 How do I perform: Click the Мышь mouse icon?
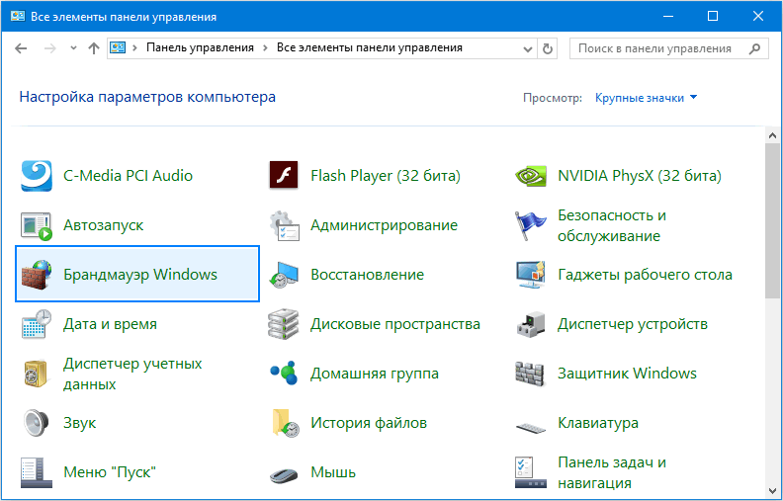coord(284,473)
